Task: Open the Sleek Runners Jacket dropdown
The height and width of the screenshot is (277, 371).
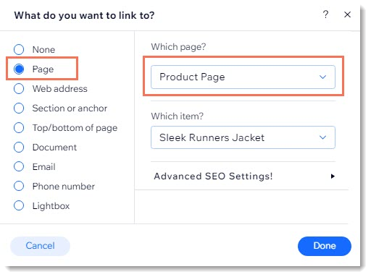Action: (x=243, y=137)
